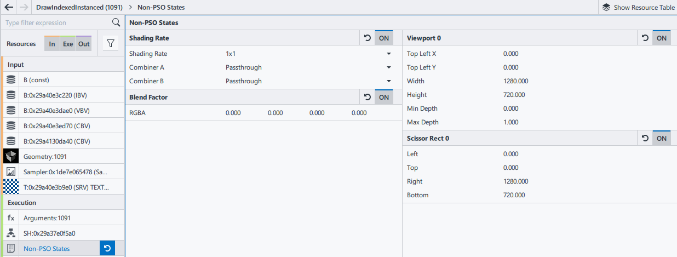Reset the Blend Factor section
The height and width of the screenshot is (257, 677).
[x=368, y=97]
